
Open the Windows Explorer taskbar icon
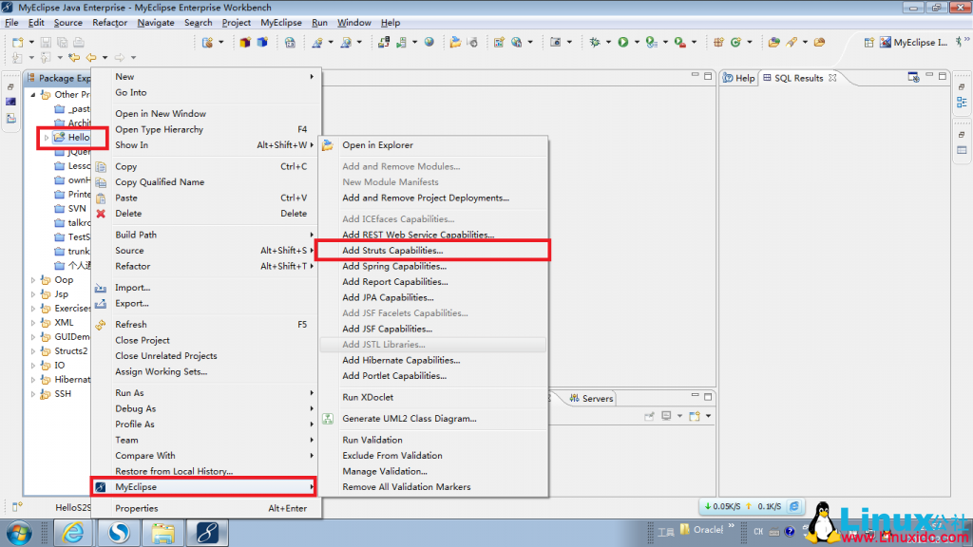click(162, 532)
